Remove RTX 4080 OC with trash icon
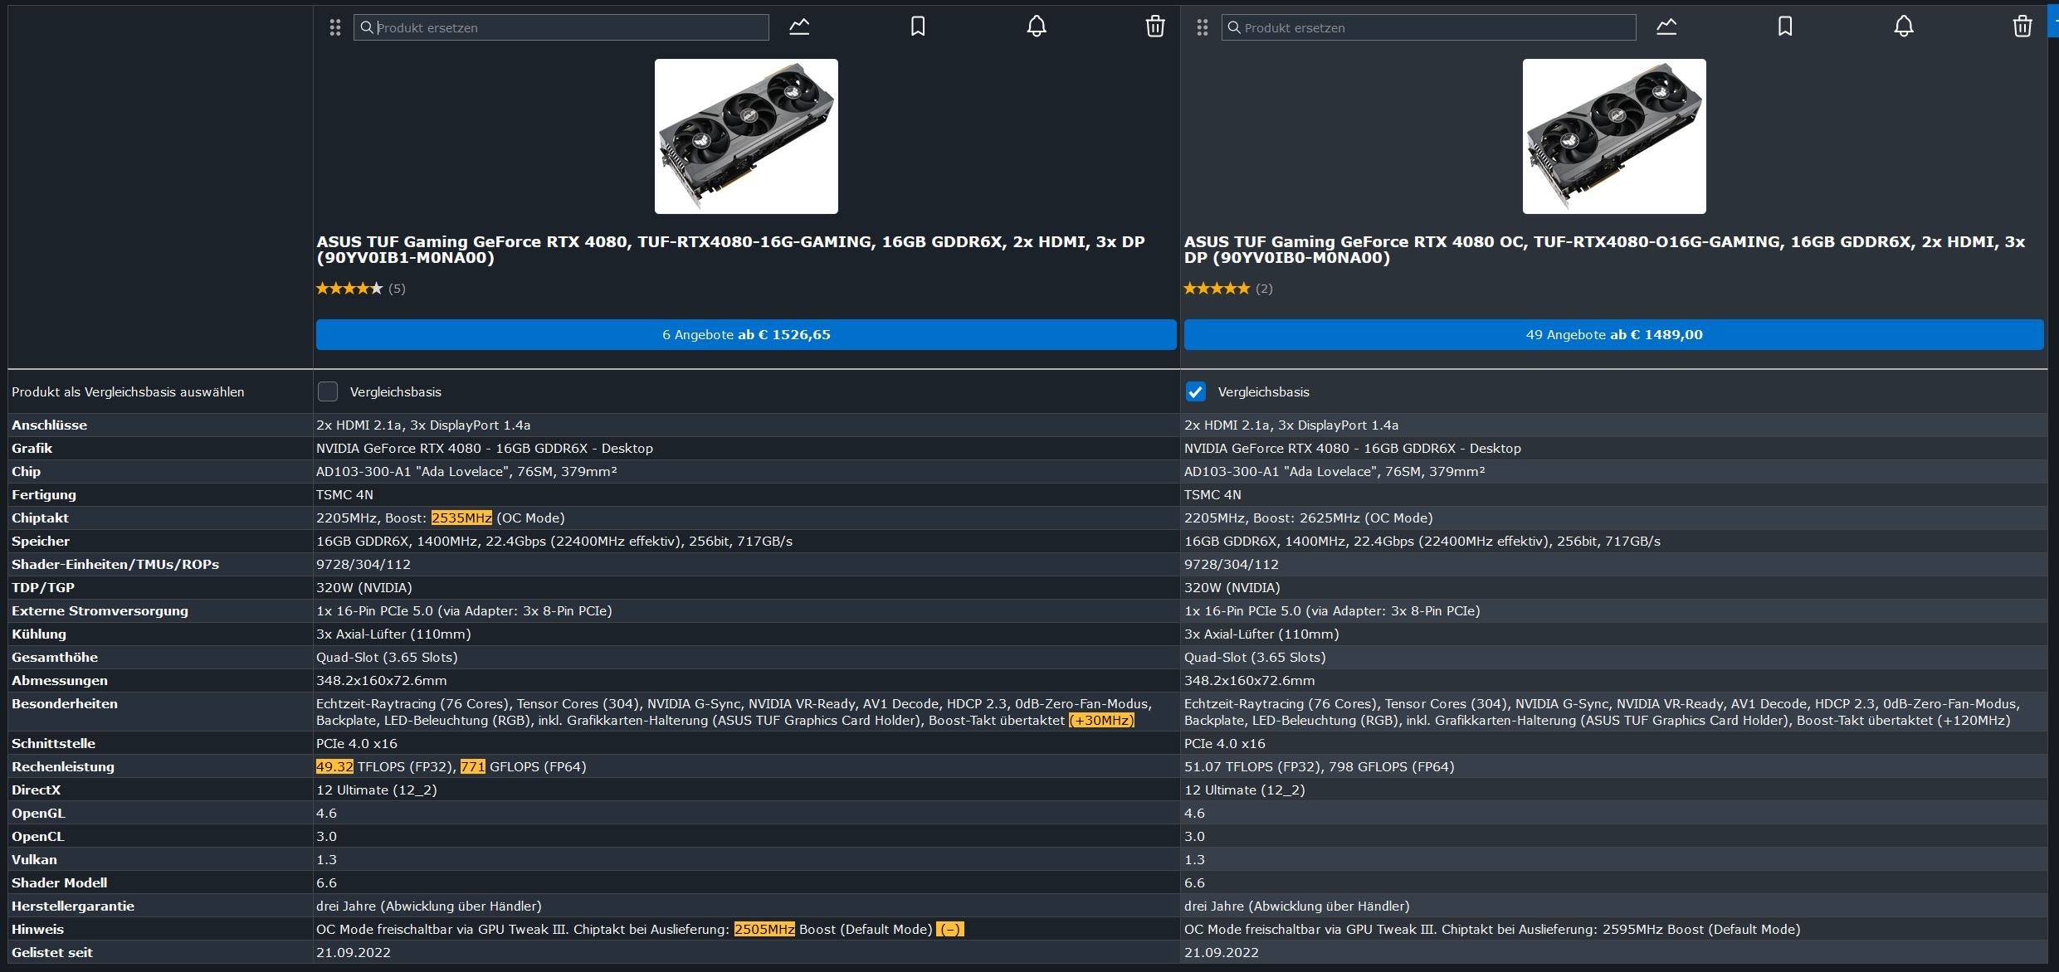 2022,27
